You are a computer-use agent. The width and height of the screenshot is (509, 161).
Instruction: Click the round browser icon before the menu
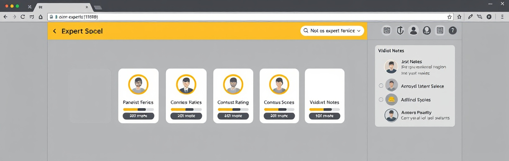click(489, 17)
